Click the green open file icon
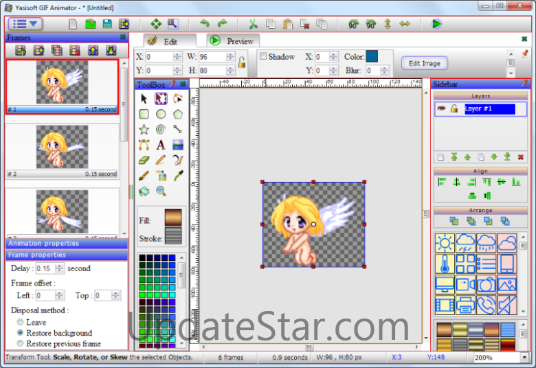Viewport: 536px width, 368px height. pyautogui.click(x=90, y=24)
